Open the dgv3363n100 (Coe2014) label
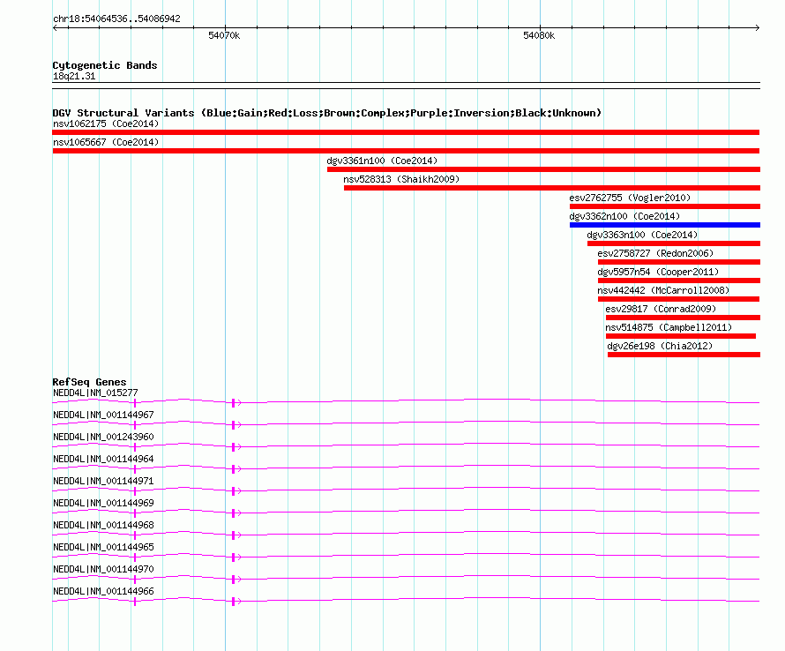The width and height of the screenshot is (785, 651). click(x=642, y=235)
